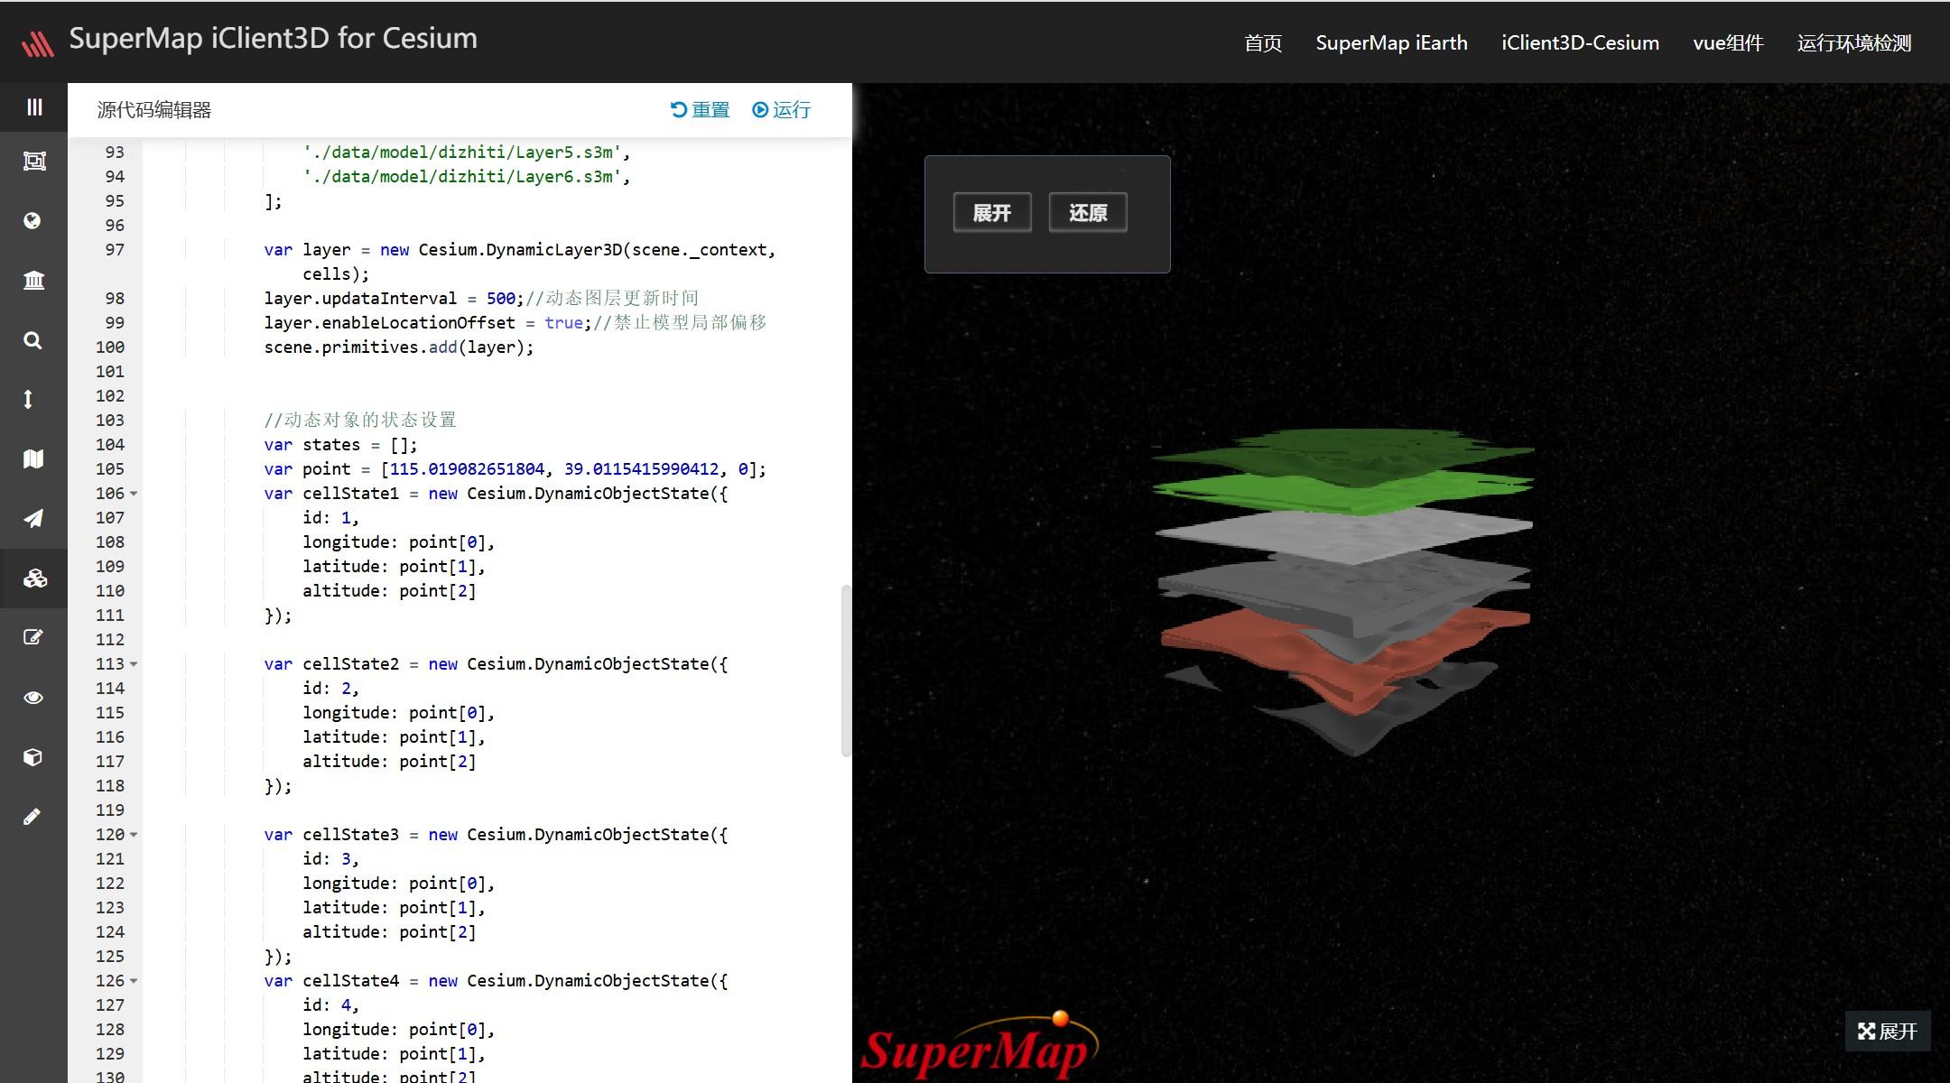Select the eraser/pencil icon at sidebar bottom
This screenshot has height=1083, width=1950.
(x=32, y=817)
